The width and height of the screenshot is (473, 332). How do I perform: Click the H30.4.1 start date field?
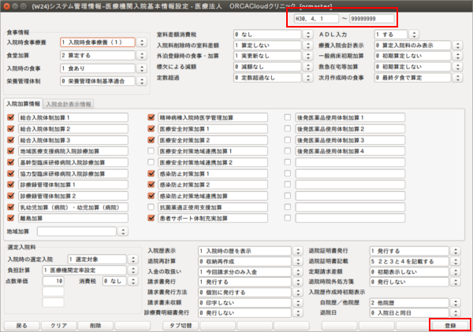pos(317,16)
